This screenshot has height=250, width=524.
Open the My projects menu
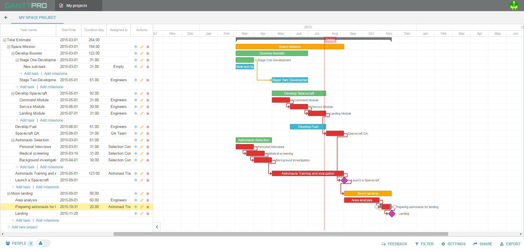pyautogui.click(x=76, y=6)
